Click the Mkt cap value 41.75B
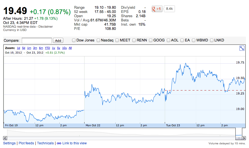This screenshot has height=148, width=249. (x=110, y=25)
